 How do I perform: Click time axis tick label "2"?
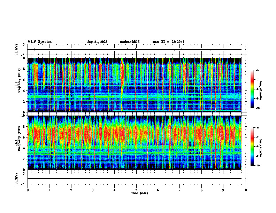71,190
